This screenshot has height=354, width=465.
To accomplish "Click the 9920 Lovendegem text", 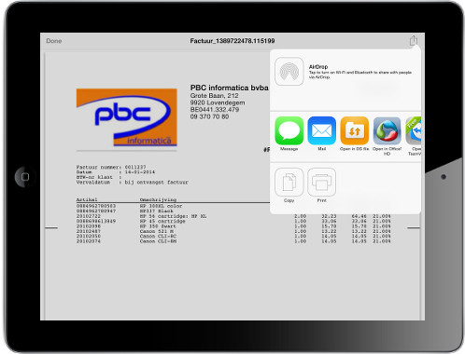I will (x=218, y=102).
